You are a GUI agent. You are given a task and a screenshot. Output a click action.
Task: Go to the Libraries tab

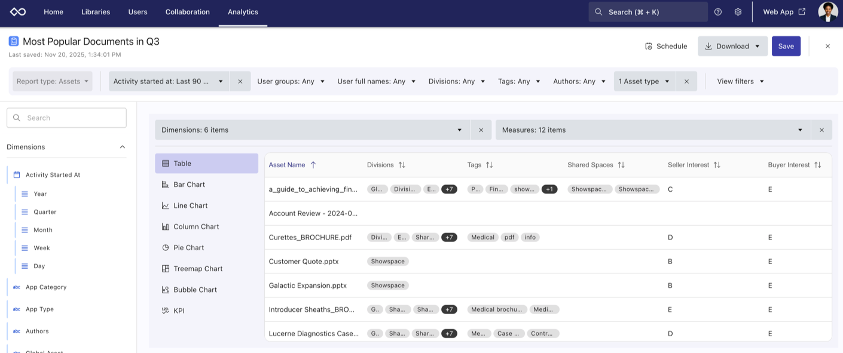96,12
